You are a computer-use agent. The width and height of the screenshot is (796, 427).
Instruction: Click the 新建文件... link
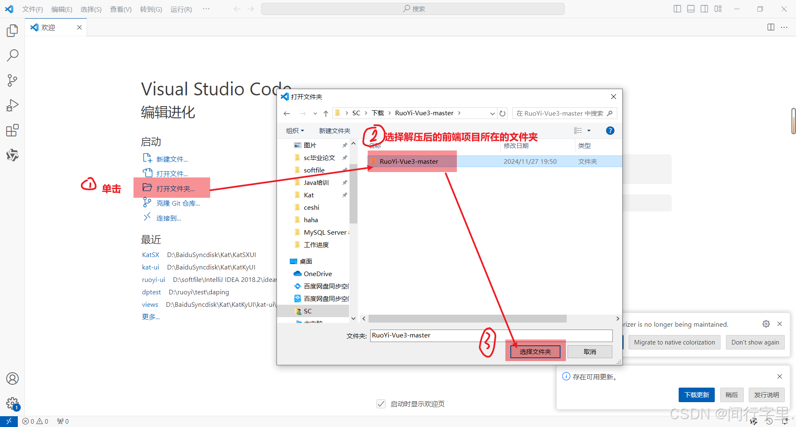click(172, 159)
